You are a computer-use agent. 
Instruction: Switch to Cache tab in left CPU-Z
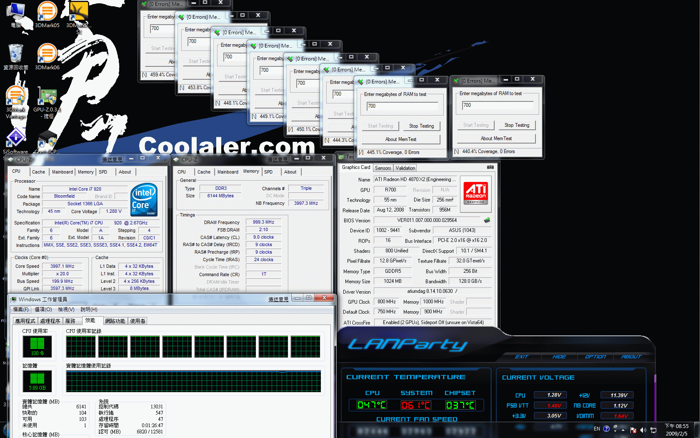[38, 172]
